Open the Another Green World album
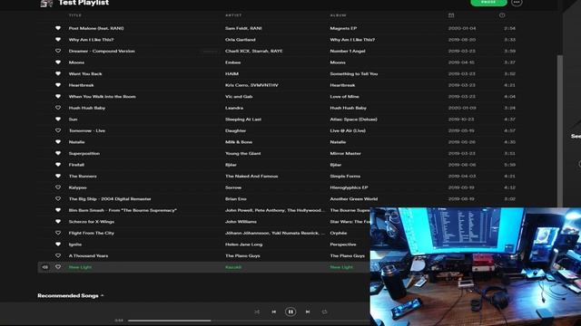The image size is (581, 326). click(354, 199)
